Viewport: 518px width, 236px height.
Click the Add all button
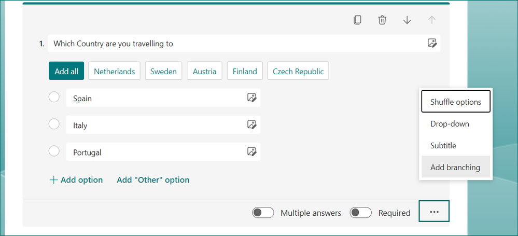[x=66, y=72]
